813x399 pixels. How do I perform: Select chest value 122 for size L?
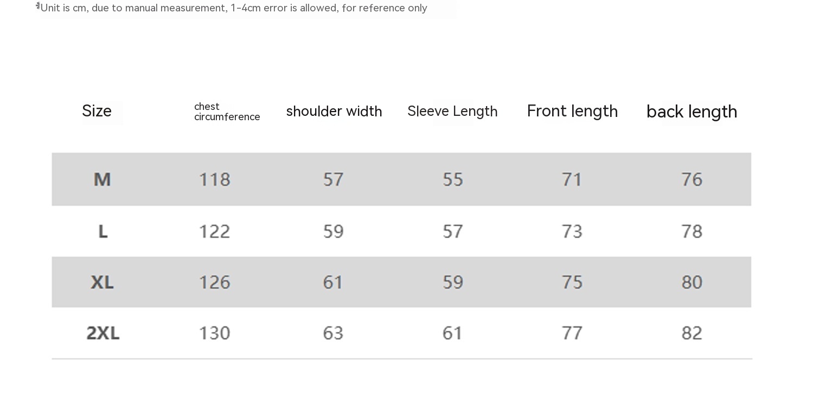[x=215, y=232]
